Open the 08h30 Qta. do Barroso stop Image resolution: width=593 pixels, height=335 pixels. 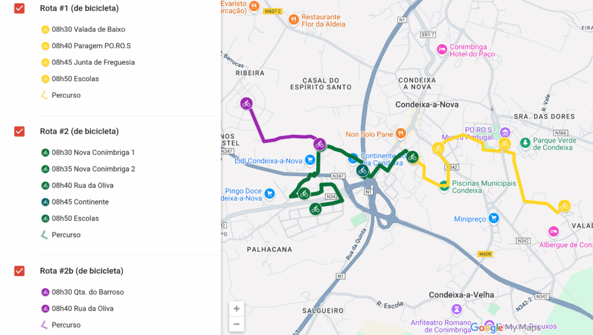tap(82, 292)
